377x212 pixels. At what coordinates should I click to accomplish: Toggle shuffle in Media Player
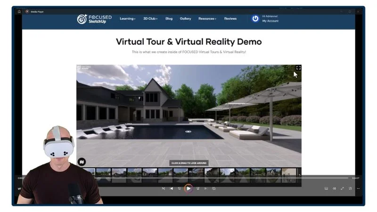[x=163, y=189]
